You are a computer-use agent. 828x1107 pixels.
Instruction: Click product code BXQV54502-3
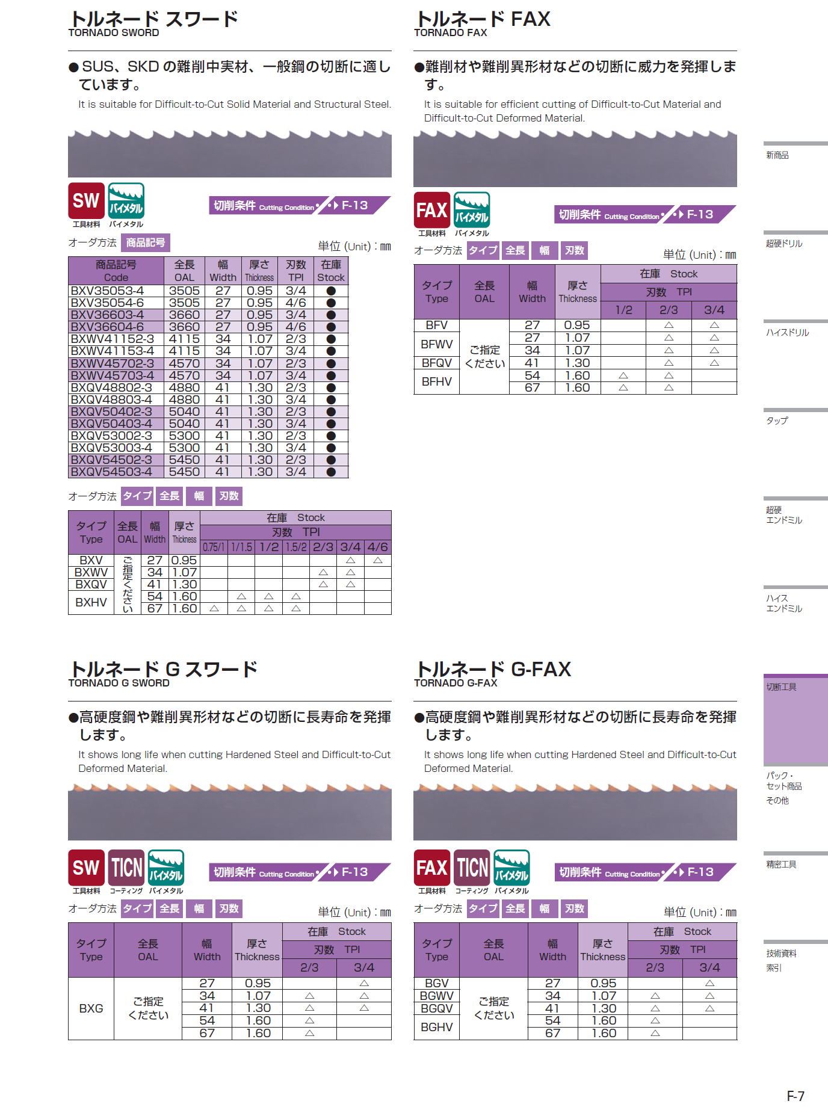pyautogui.click(x=116, y=460)
